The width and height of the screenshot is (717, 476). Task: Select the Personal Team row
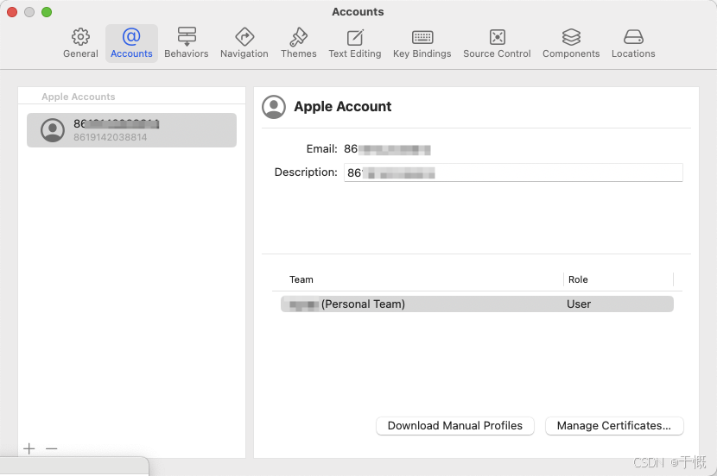tap(477, 304)
